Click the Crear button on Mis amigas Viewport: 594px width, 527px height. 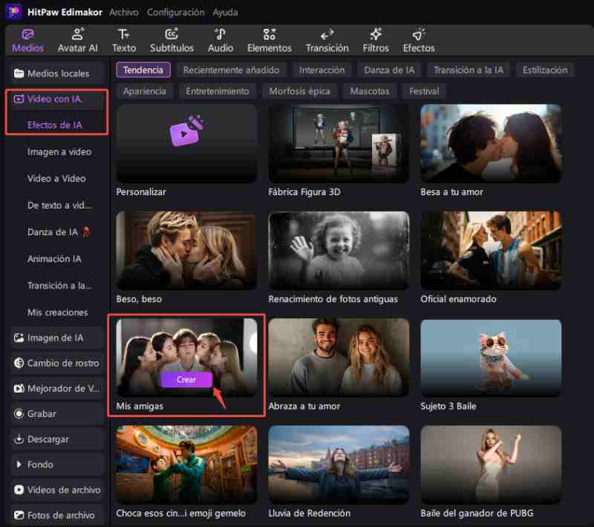click(x=186, y=380)
